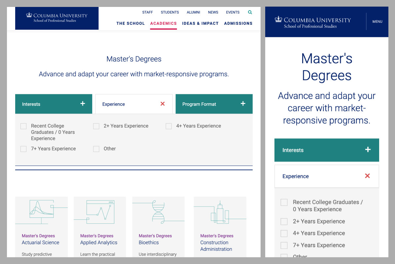Check 4+ Years Experience box in mobile view
The image size is (395, 264).
tap(284, 233)
